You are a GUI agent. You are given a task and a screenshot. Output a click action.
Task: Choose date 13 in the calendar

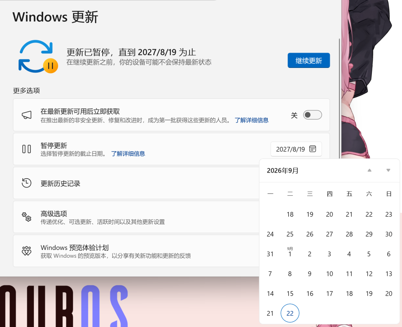point(389,274)
